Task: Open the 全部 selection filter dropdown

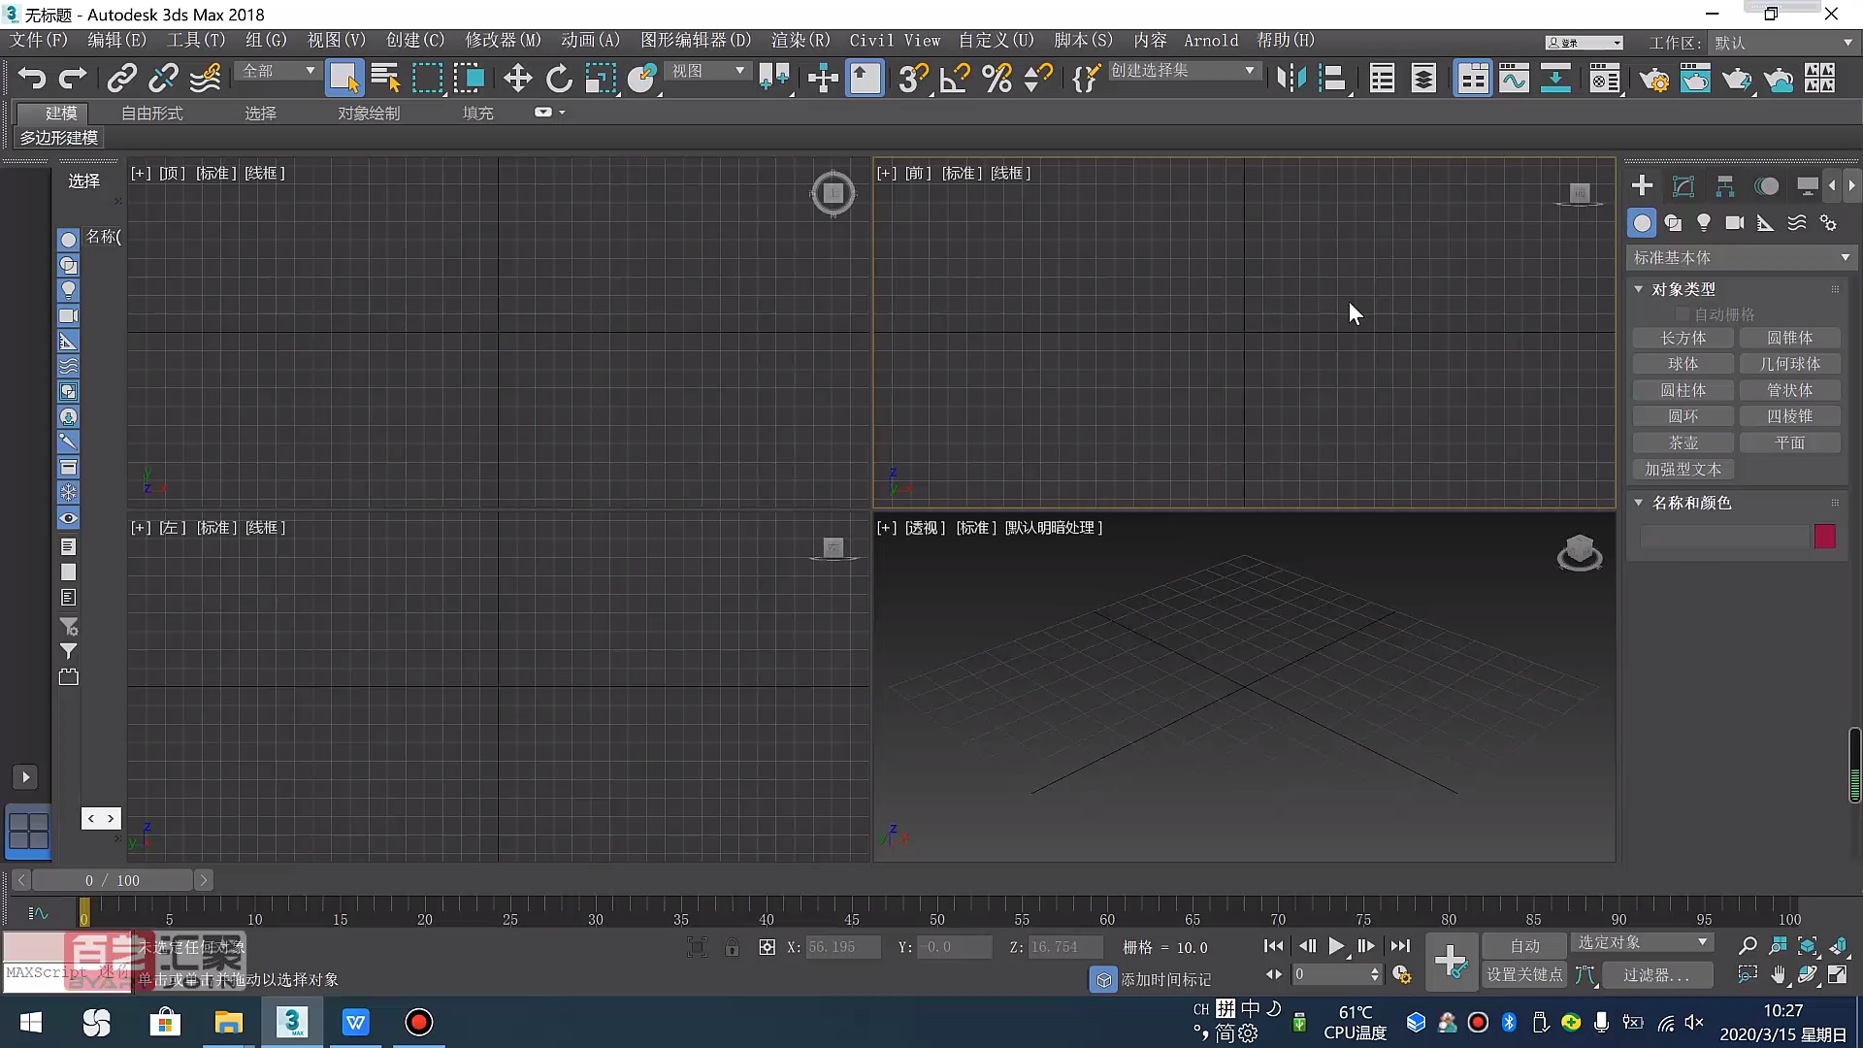Action: click(277, 71)
